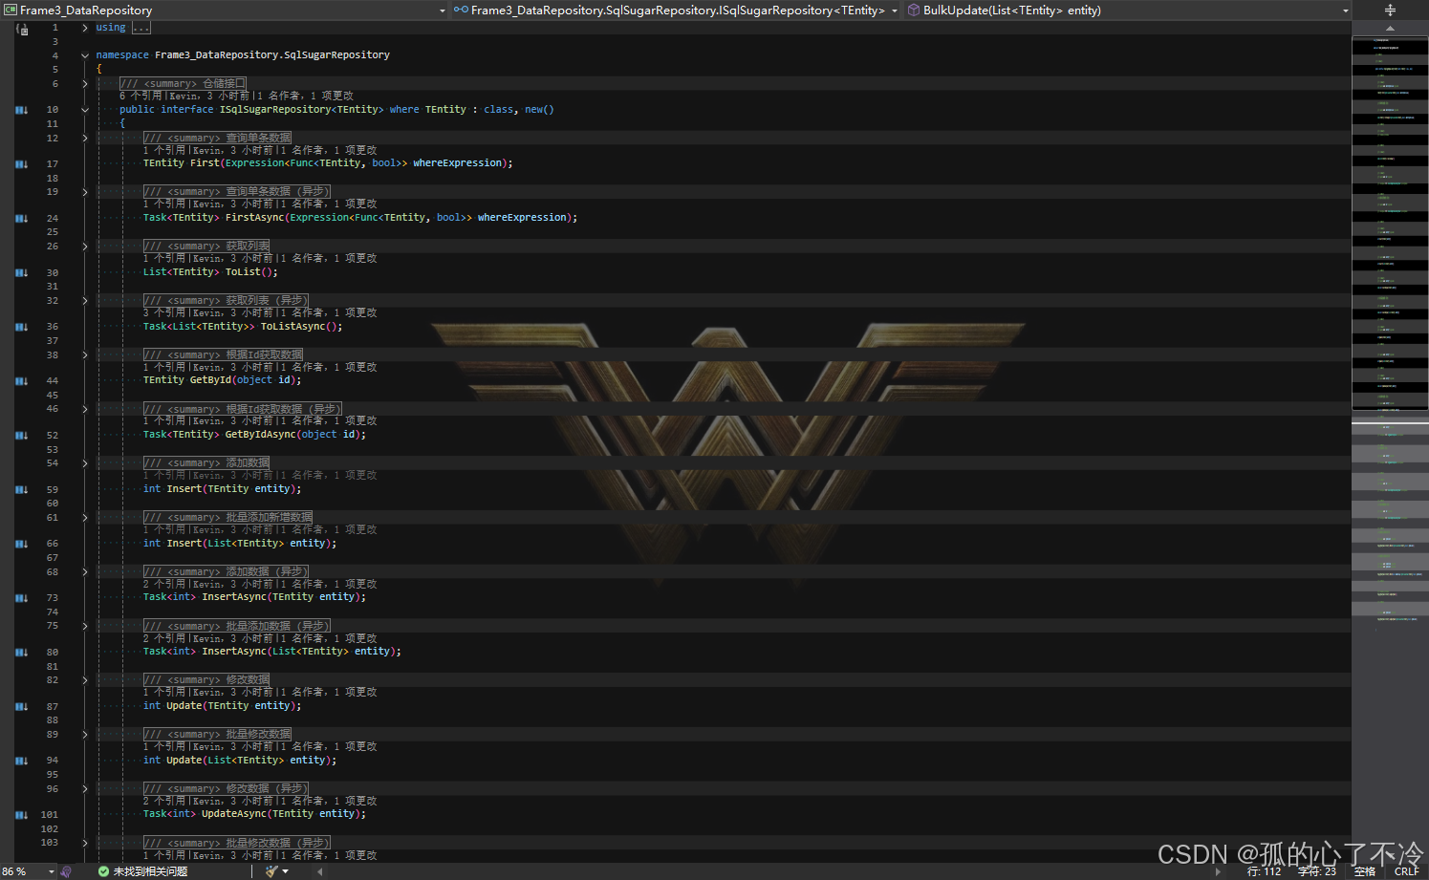Click the inheritance margin icon beside GetByIdAsync line 52
1429x880 pixels.
tap(21, 436)
